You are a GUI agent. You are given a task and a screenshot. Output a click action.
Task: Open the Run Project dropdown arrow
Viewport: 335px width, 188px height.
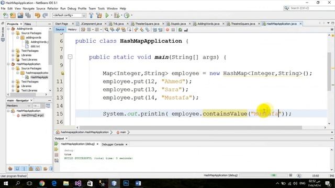click(x=111, y=15)
